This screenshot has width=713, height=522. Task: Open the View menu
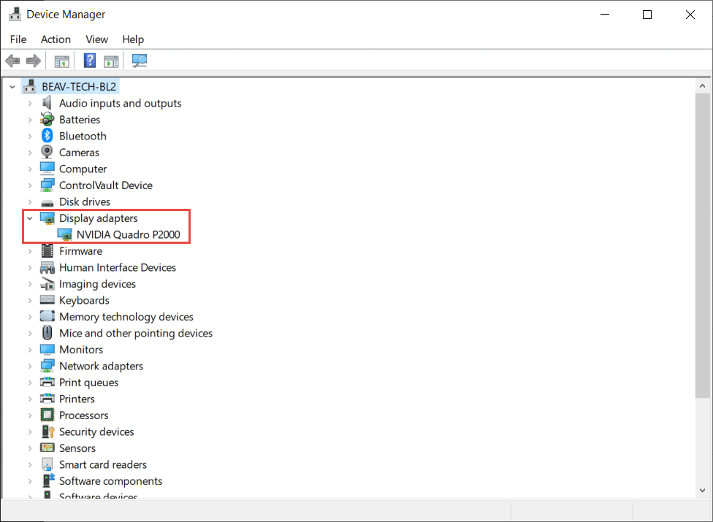[x=97, y=39]
